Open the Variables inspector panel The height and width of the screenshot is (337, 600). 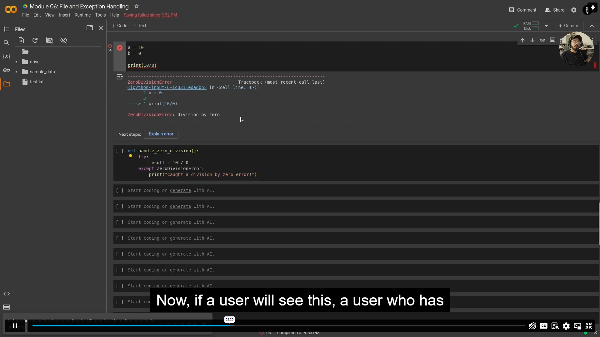[x=7, y=56]
